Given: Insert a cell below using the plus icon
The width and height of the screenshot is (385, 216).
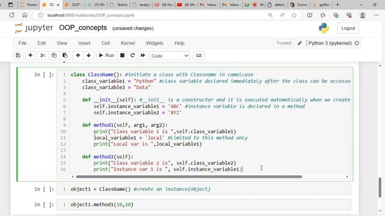Looking at the screenshot, I should pyautogui.click(x=30, y=56).
